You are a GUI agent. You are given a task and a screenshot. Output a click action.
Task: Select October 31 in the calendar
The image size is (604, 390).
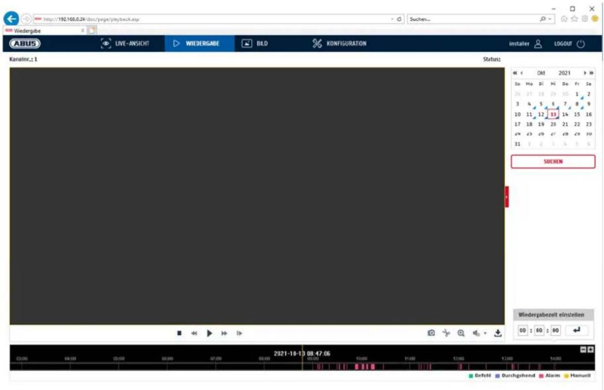[x=517, y=144]
